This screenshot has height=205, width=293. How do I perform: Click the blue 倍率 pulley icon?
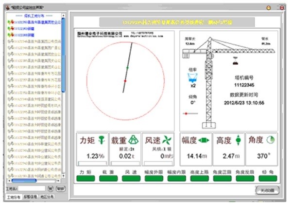click(192, 77)
